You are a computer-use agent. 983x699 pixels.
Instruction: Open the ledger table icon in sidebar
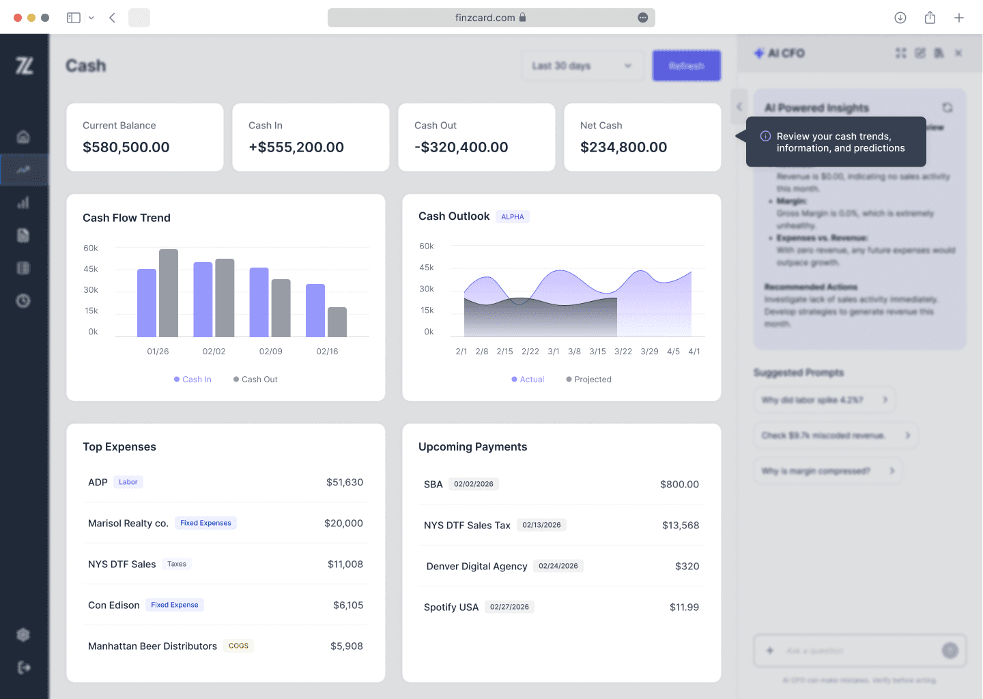(23, 268)
